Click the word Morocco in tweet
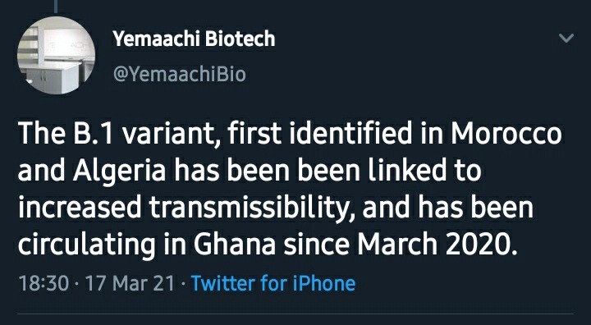 point(506,135)
